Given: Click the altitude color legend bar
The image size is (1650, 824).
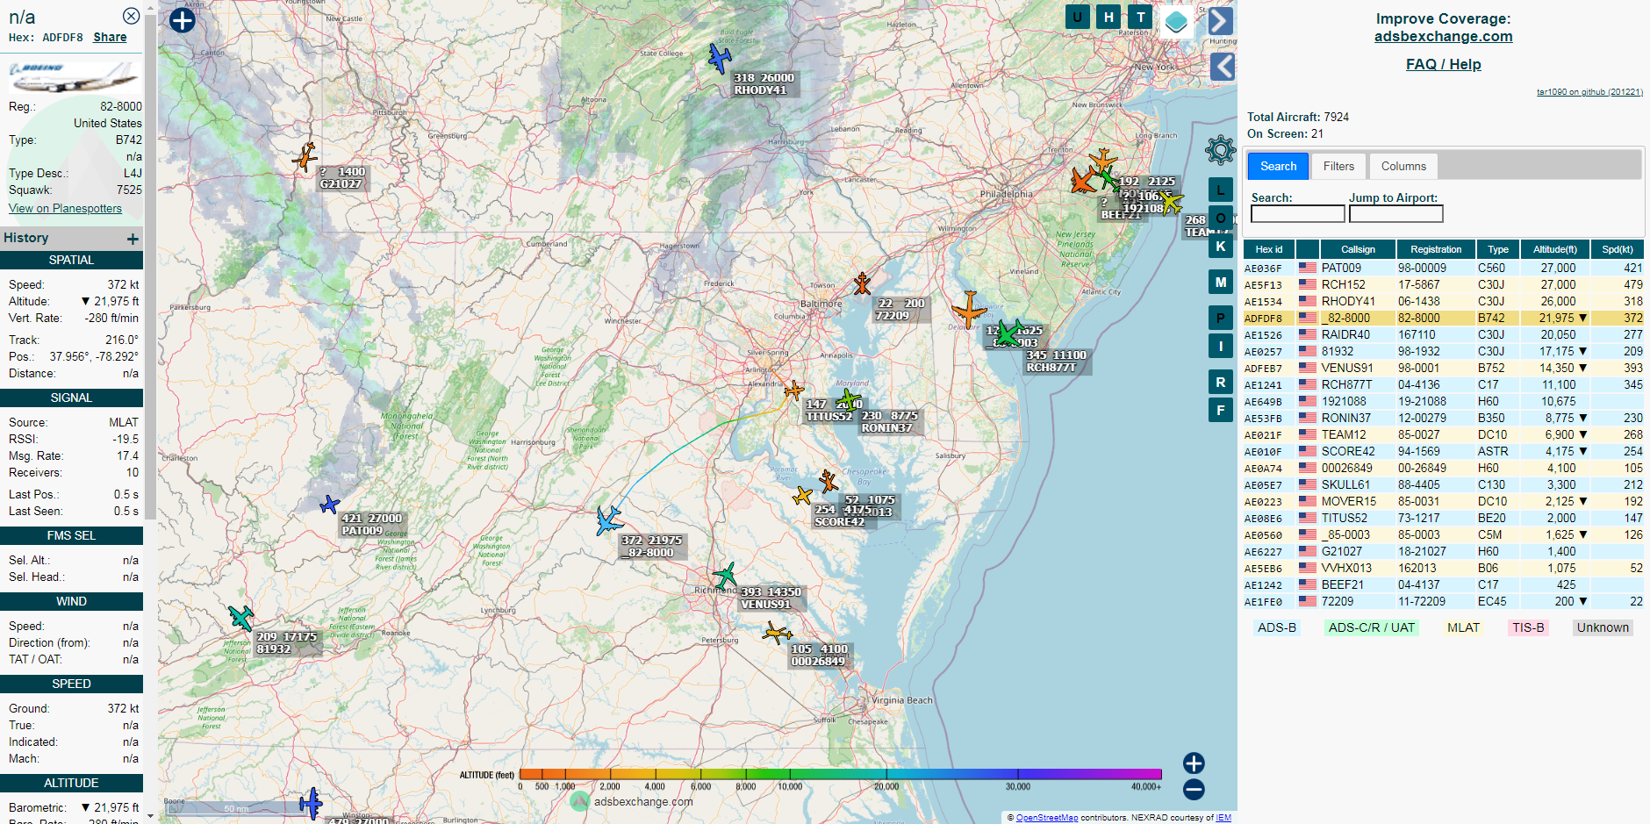Looking at the screenshot, I should click(840, 774).
